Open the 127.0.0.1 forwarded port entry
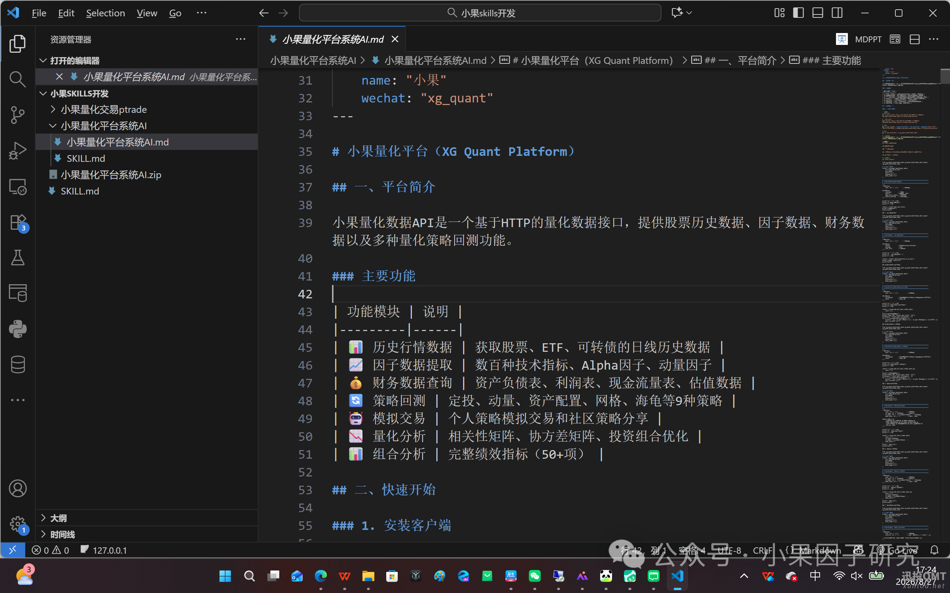 [104, 550]
